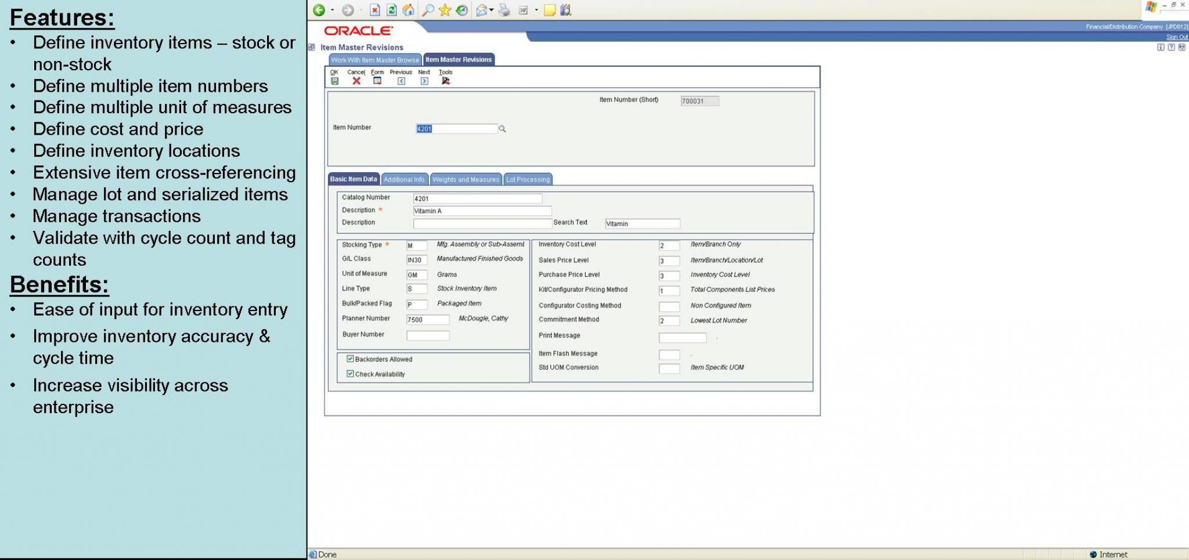This screenshot has width=1189, height=560.
Task: Click the Next record arrow icon
Action: [423, 81]
